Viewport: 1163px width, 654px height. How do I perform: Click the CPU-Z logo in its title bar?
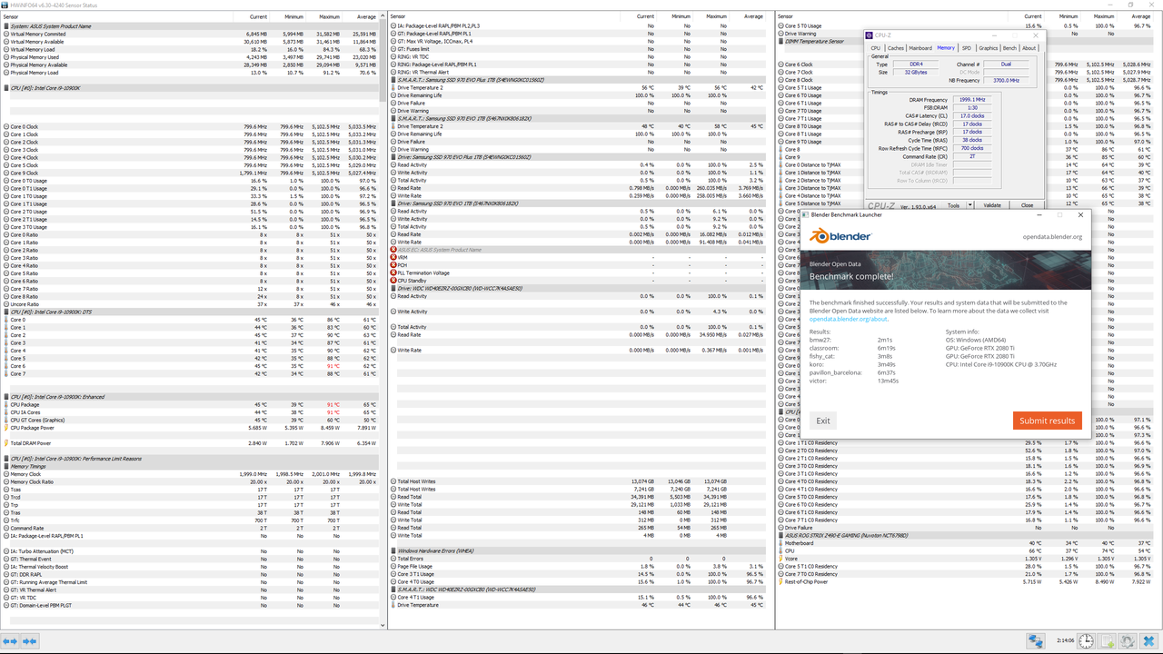[x=871, y=35]
